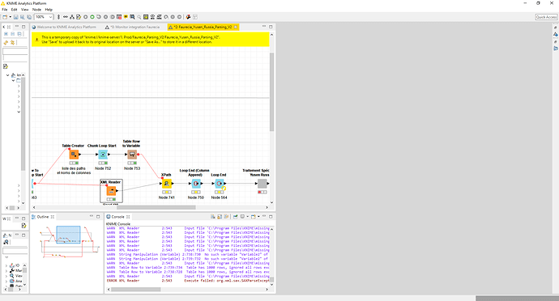
Task: Click the save workflow toolbar icon
Action: (x=15, y=17)
